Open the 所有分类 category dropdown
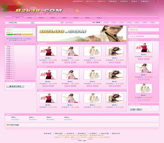Screen dimensions: 164x143 click(21, 23)
